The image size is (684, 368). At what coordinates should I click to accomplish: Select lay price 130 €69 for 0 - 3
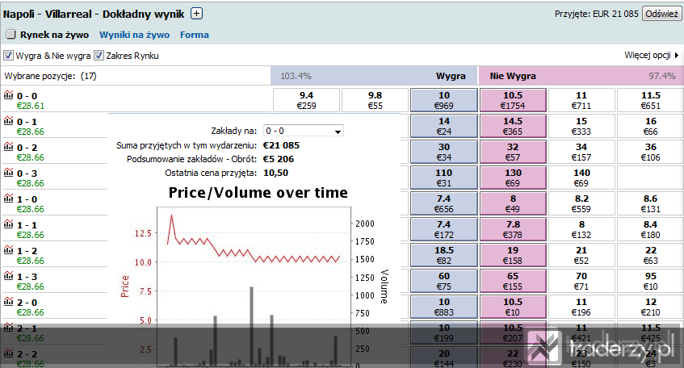513,178
